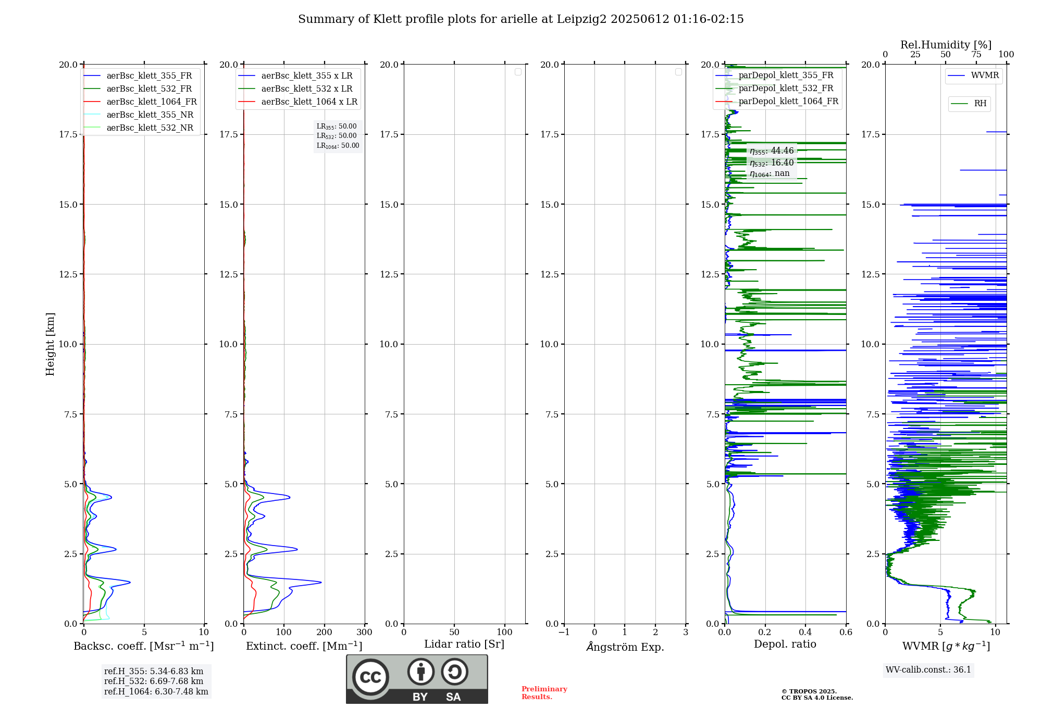The width and height of the screenshot is (1042, 708).
Task: Click the WVMR legend label
Action: pos(985,75)
